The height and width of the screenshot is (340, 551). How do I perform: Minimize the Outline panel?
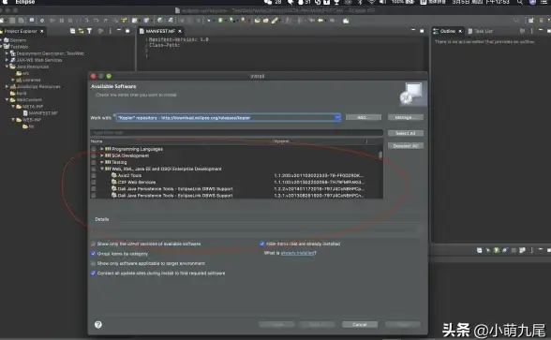pyautogui.click(x=541, y=31)
